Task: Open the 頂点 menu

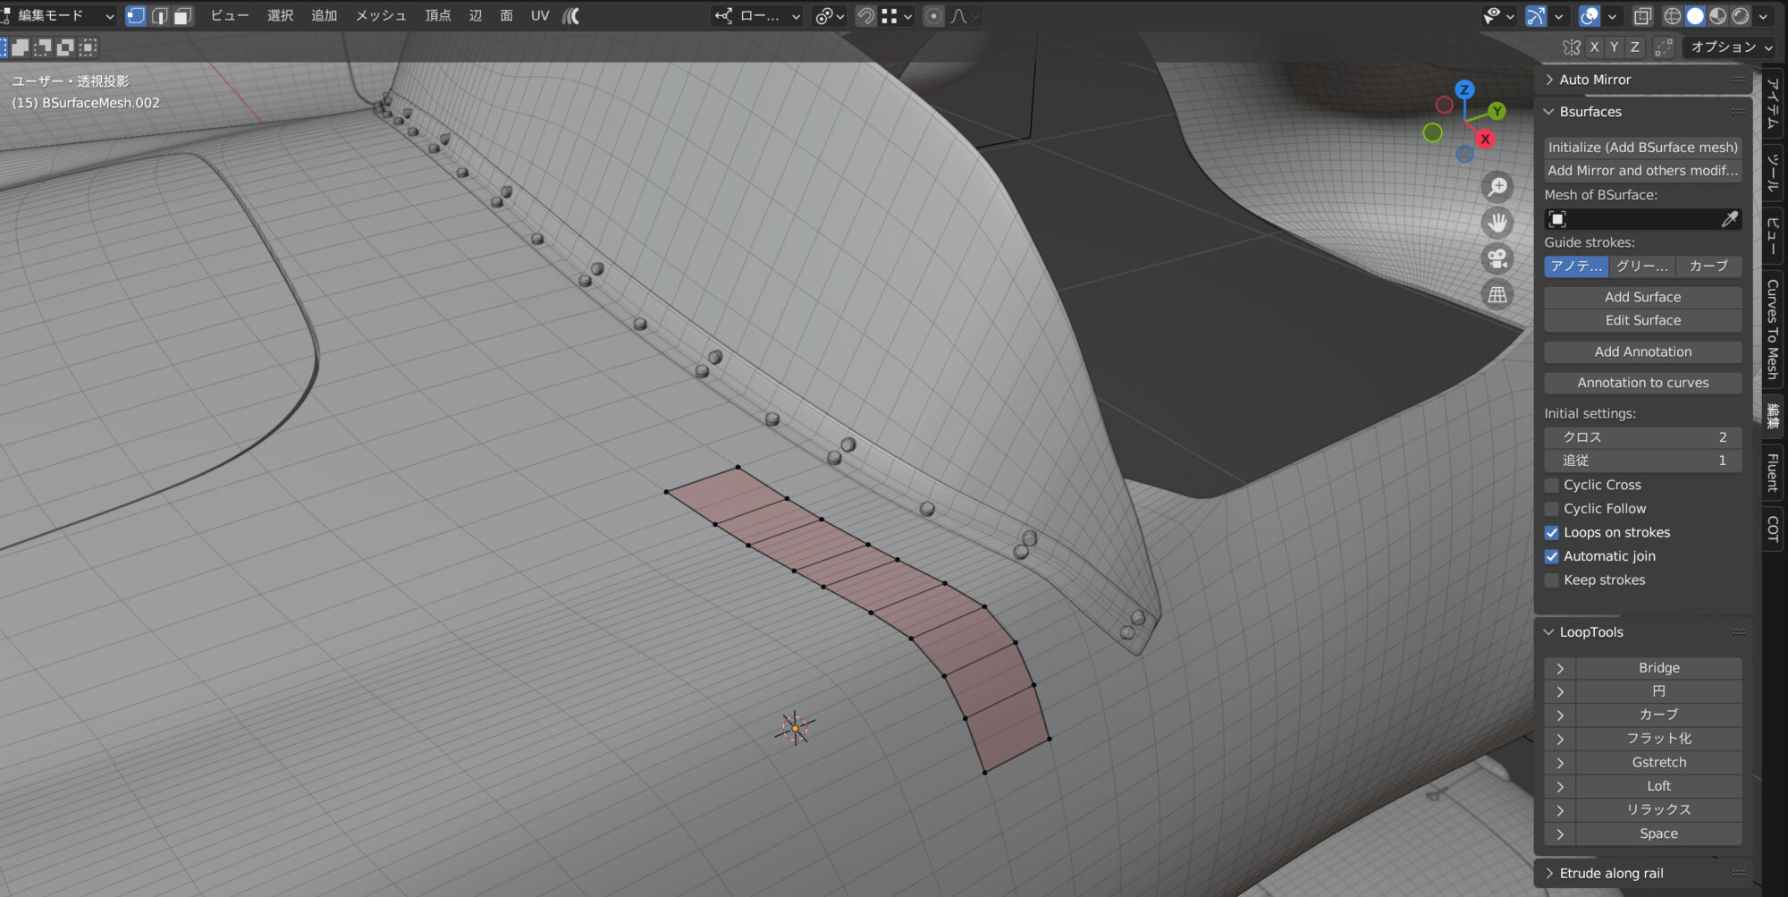Action: click(x=438, y=16)
